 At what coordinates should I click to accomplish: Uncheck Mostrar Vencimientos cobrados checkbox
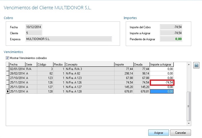point(7,58)
